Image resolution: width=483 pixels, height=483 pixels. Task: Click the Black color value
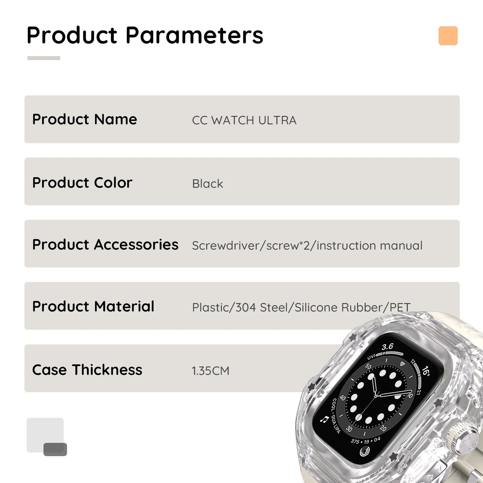207,184
